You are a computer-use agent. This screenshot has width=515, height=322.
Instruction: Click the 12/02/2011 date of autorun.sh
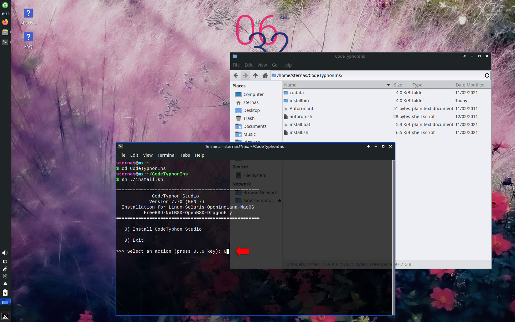tap(466, 117)
